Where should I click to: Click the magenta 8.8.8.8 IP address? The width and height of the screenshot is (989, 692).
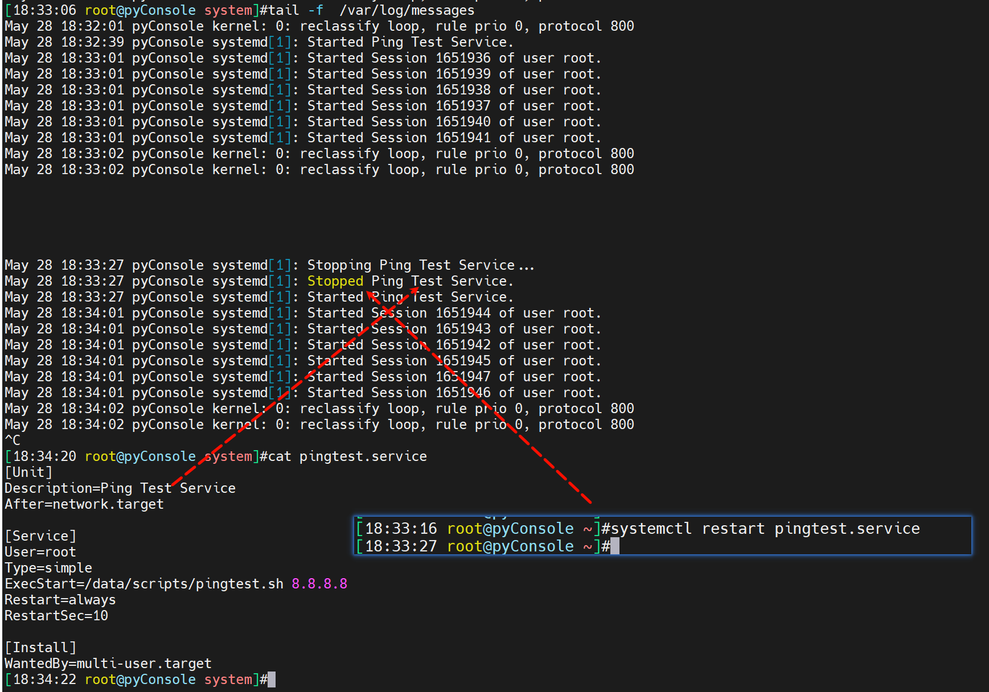319,584
